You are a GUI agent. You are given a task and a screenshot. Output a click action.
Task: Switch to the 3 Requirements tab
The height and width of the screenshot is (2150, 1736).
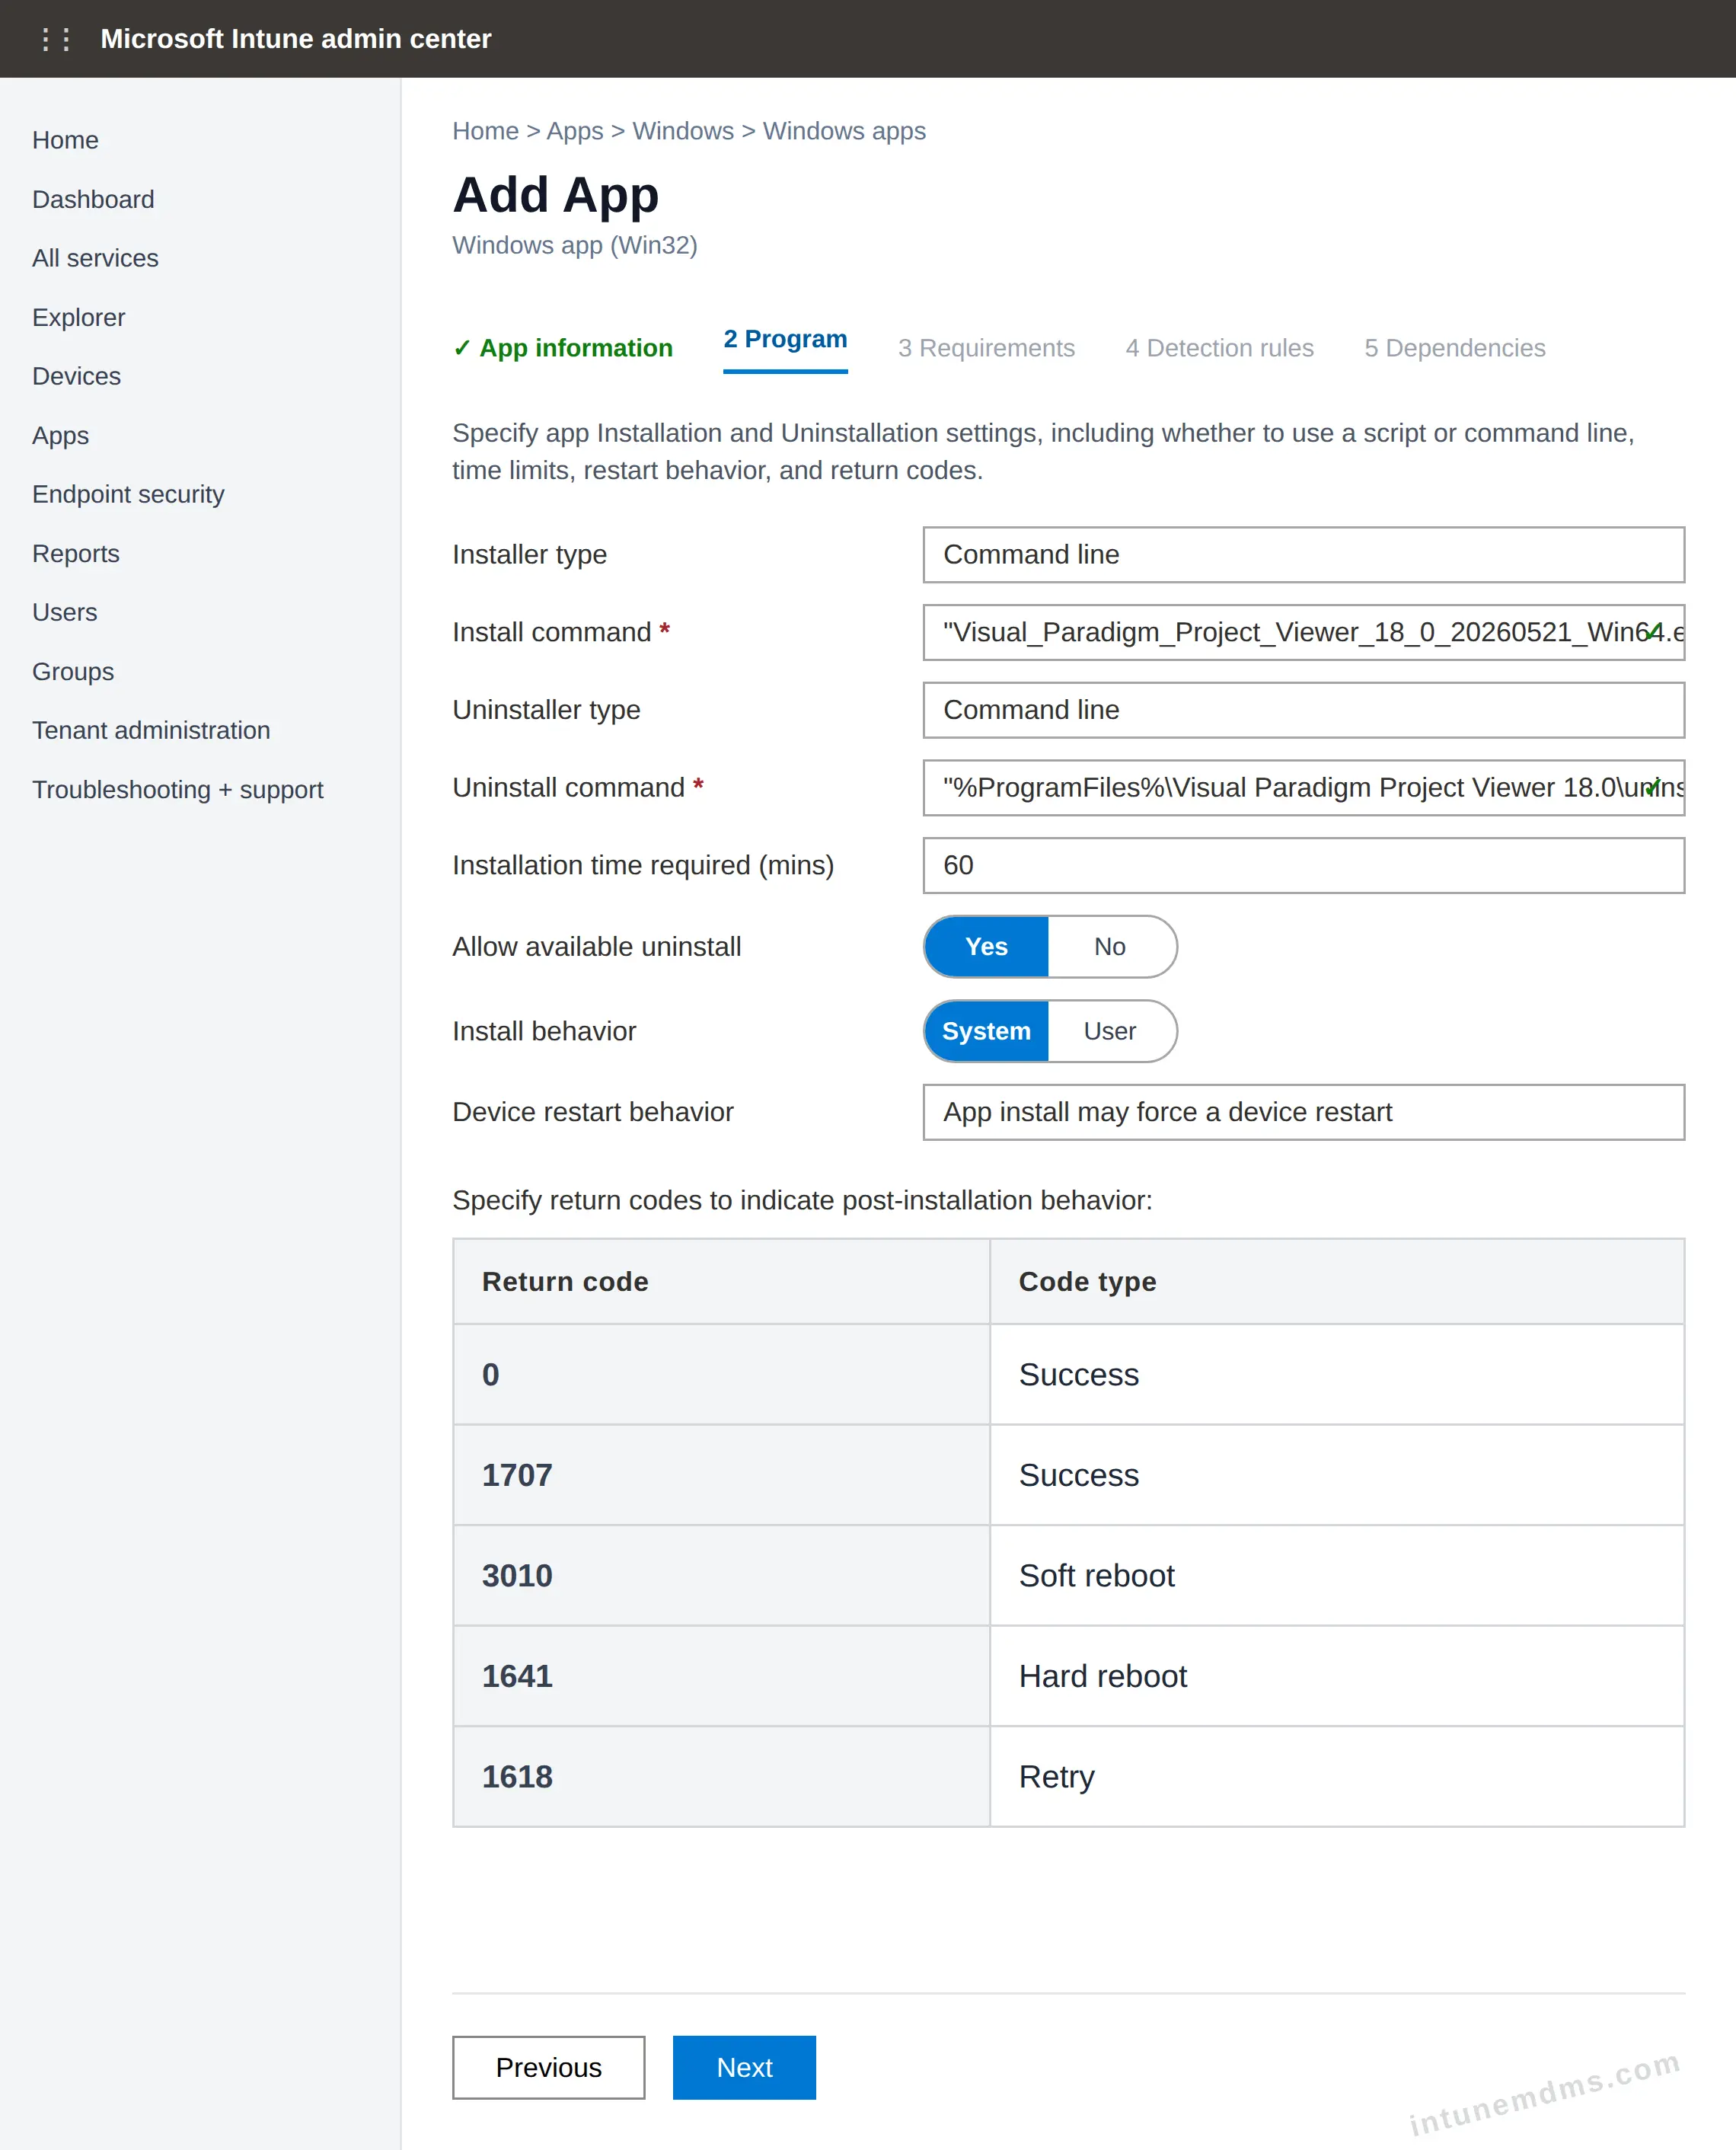pos(986,348)
